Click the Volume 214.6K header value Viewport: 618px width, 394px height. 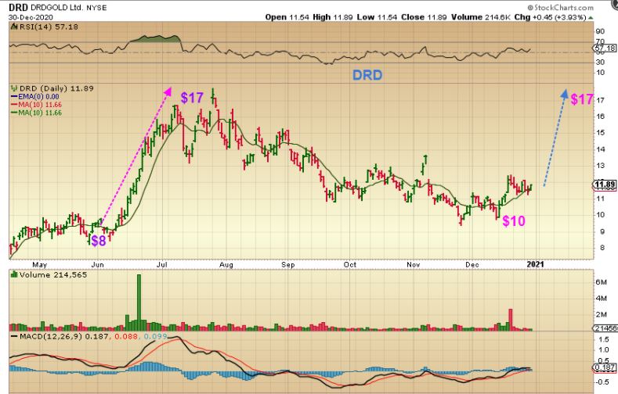click(x=481, y=17)
